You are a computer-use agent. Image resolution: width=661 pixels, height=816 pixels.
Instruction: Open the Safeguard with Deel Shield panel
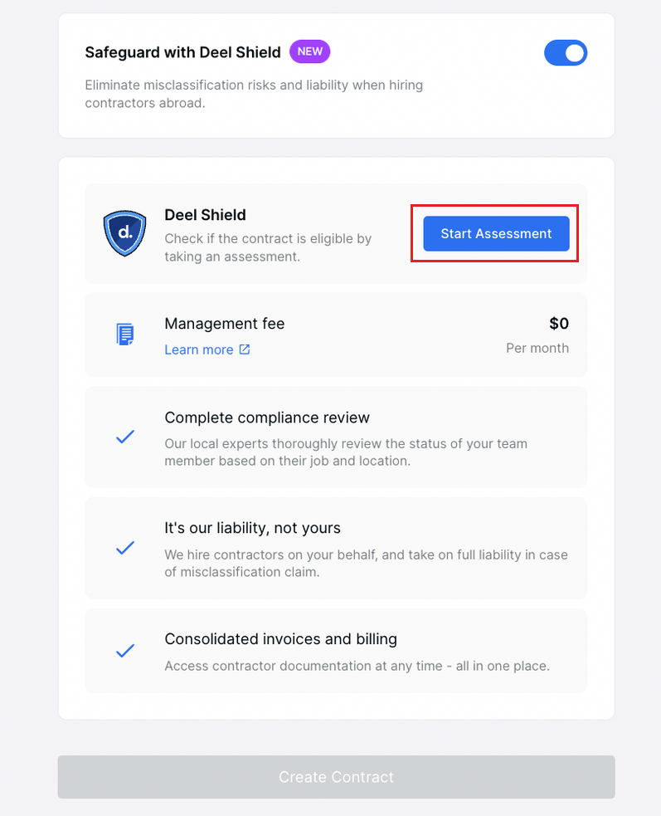coord(335,75)
